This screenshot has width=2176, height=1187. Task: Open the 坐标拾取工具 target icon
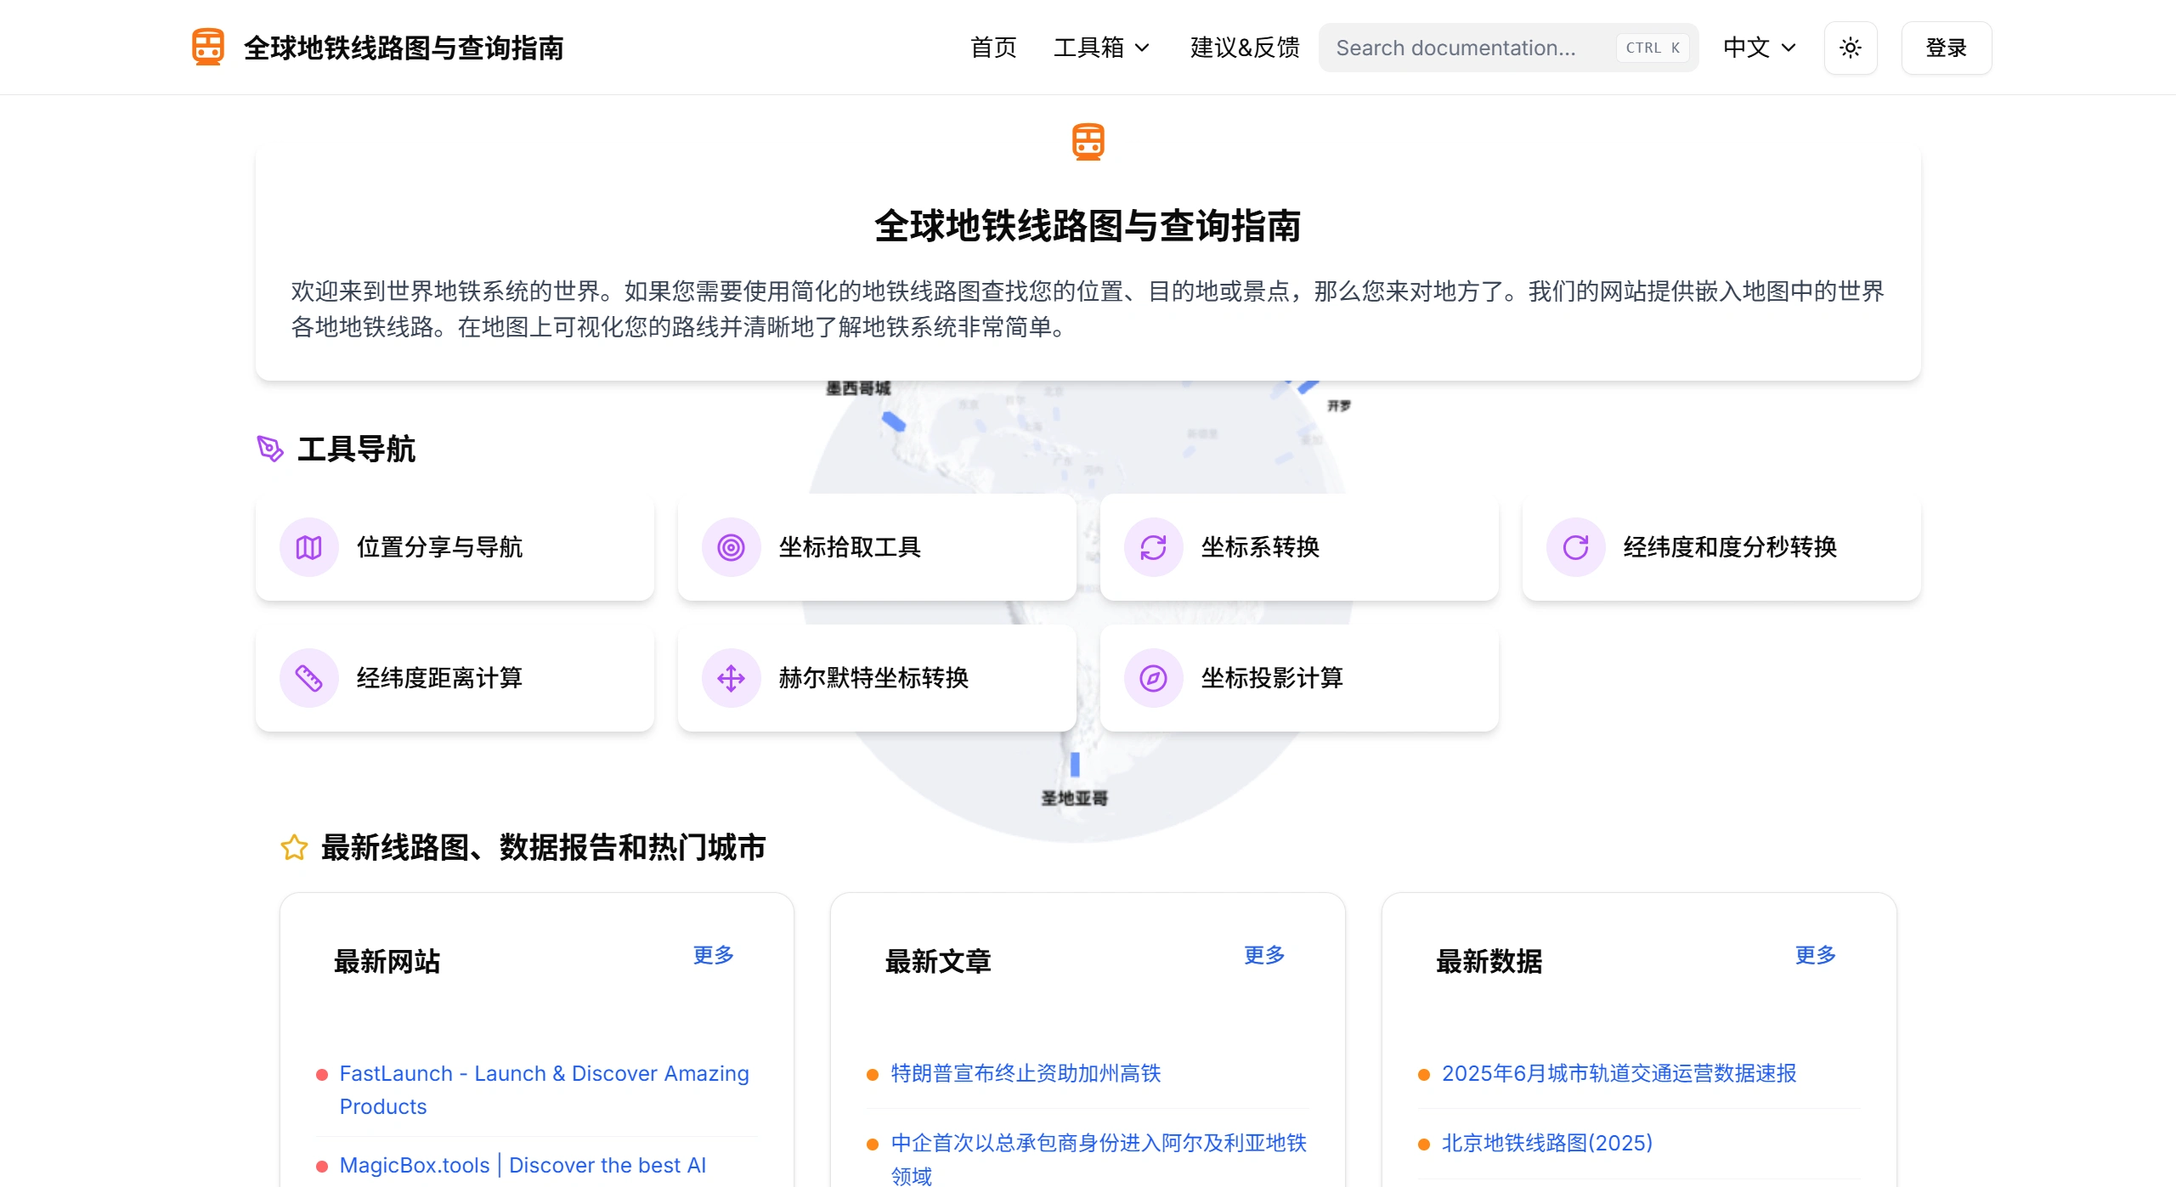pyautogui.click(x=732, y=547)
